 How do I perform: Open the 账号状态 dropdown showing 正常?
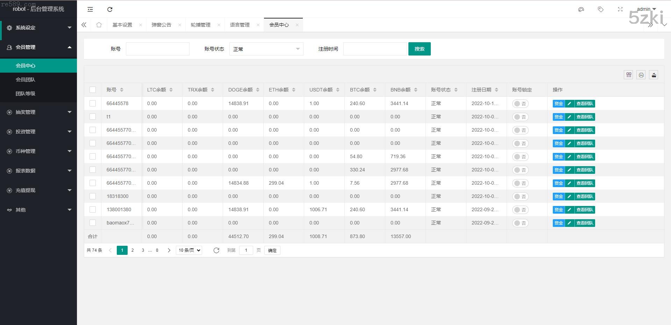click(266, 49)
